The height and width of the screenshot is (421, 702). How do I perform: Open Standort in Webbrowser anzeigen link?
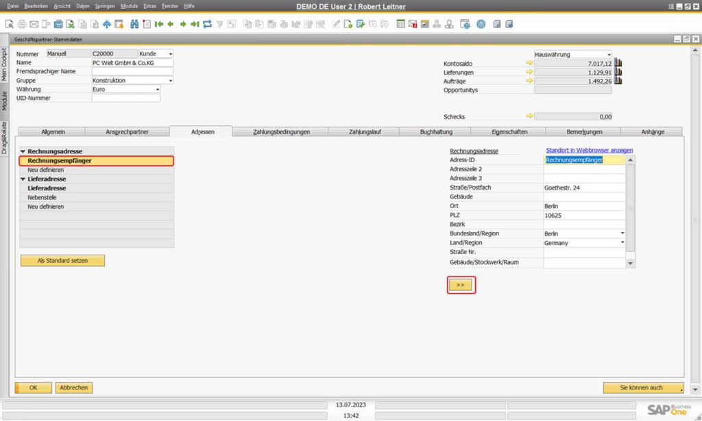tap(589, 150)
